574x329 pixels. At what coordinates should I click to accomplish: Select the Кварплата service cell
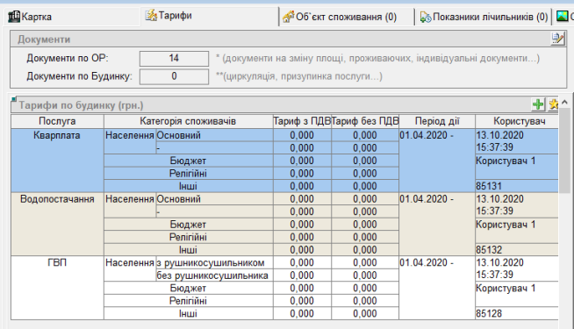tap(57, 161)
